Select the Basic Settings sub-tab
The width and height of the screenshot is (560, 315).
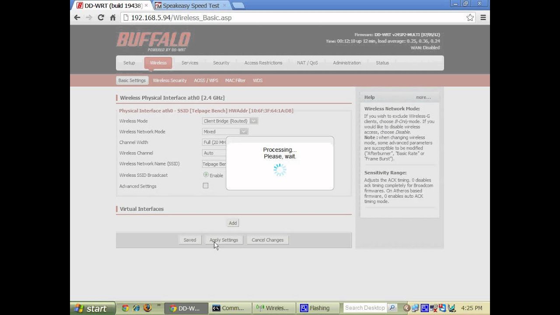(x=132, y=80)
